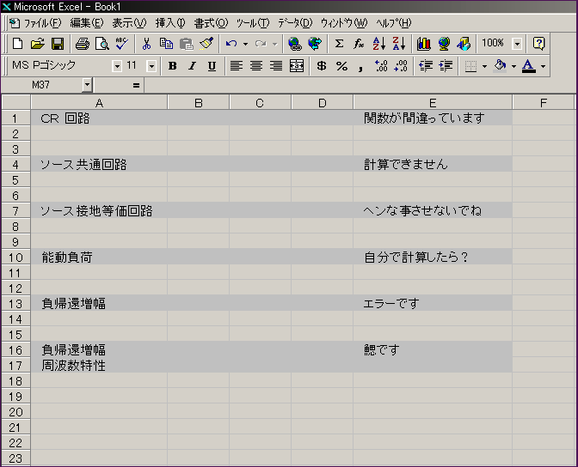Toggle bold formatting
The width and height of the screenshot is (578, 467).
[x=172, y=65]
